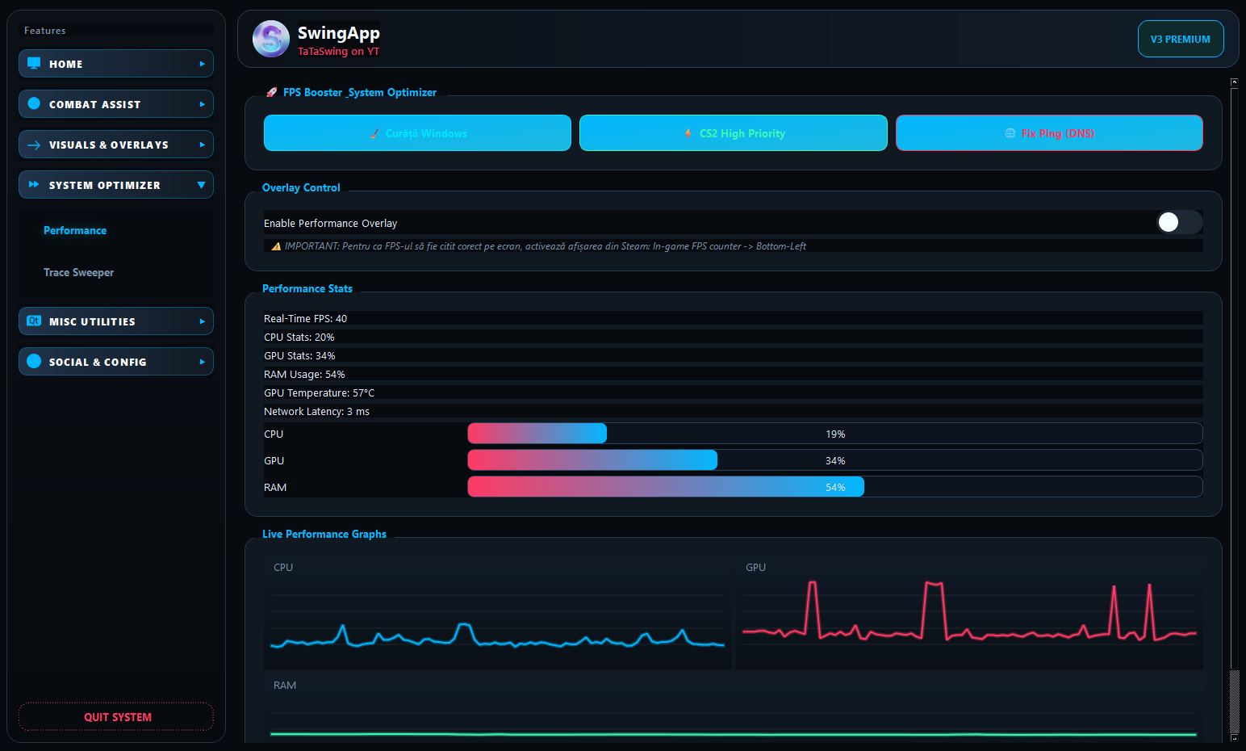This screenshot has height=751, width=1246.
Task: Click the vertical scrollbar thumb at right
Action: point(1234,701)
